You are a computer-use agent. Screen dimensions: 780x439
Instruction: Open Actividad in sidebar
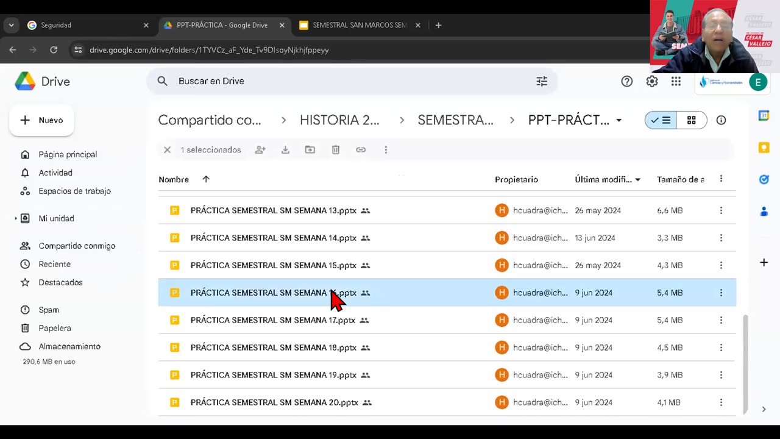tap(55, 173)
